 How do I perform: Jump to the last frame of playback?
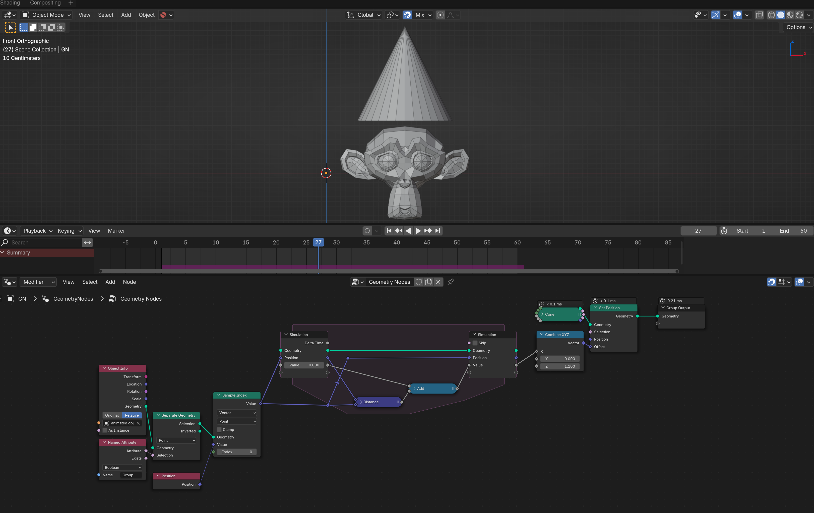(438, 231)
